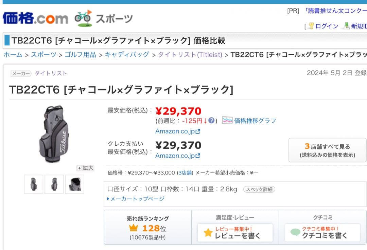
Task: Click the speech bubble icon in クチコミ募集中 box
Action: coord(295,232)
